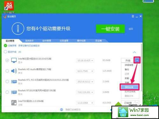The width and height of the screenshot is (159, 119).
Task: Open version dropdown showing 10.18.10.425
Action: (85, 61)
